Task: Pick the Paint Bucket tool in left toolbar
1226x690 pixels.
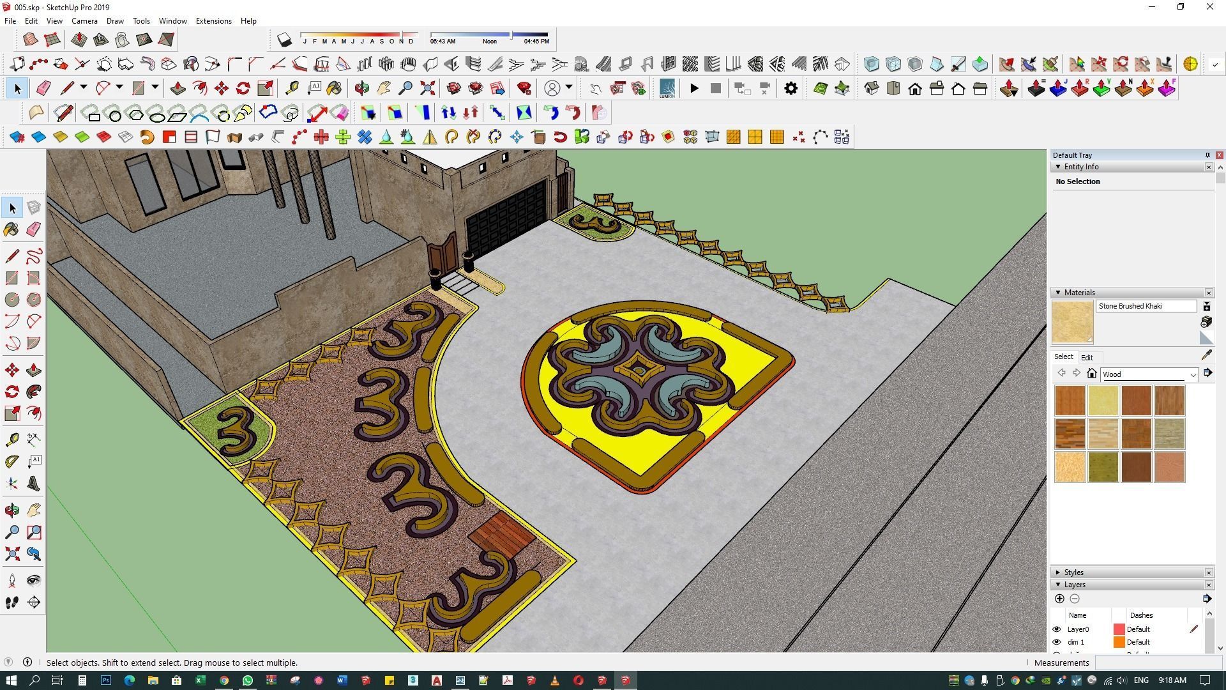Action: [12, 229]
